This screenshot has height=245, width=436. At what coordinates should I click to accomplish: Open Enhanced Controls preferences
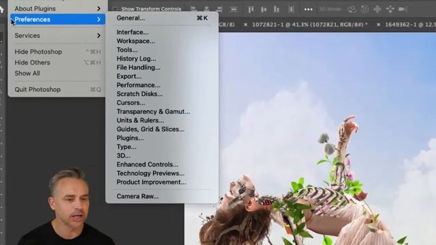tap(162, 165)
